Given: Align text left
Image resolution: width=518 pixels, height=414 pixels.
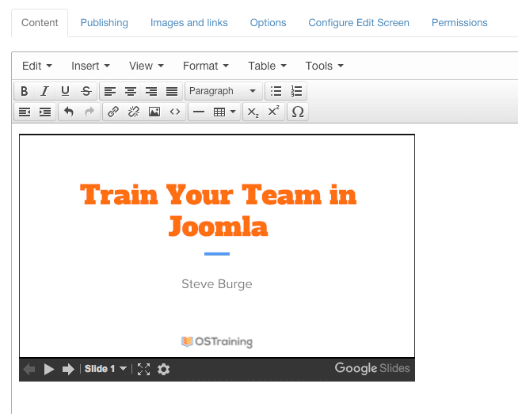Looking at the screenshot, I should pyautogui.click(x=110, y=91).
